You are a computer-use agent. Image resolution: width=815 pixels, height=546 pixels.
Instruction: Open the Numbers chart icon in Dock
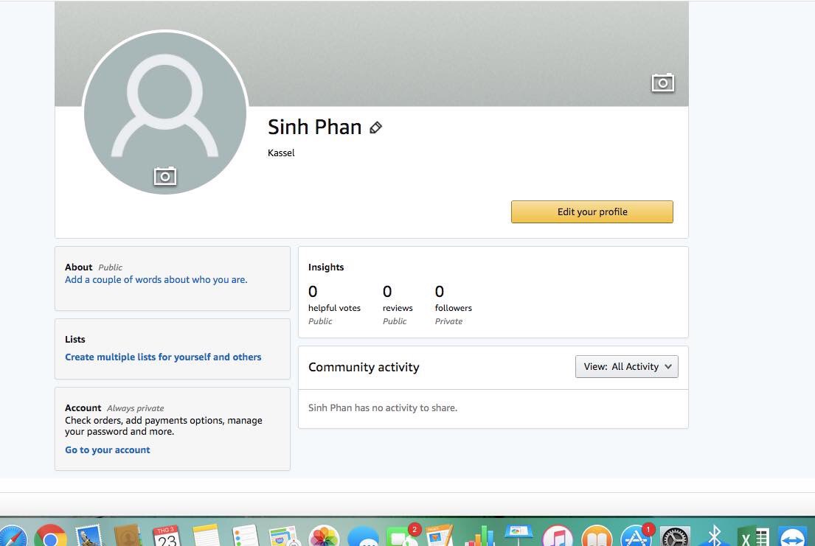click(x=479, y=536)
